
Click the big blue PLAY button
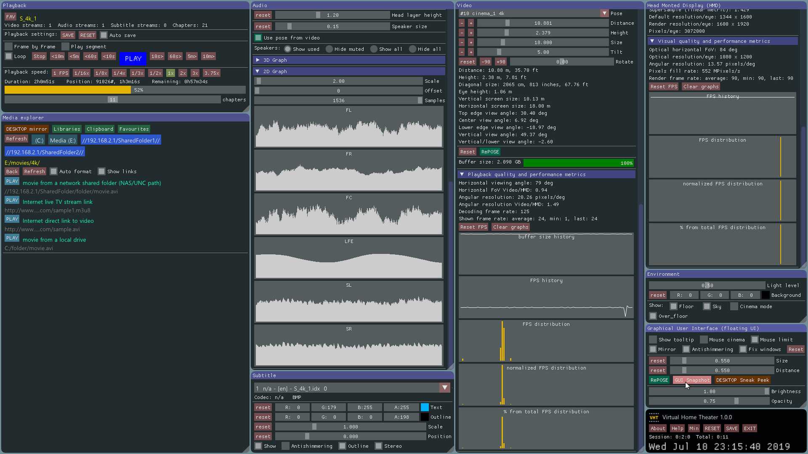coord(133,59)
